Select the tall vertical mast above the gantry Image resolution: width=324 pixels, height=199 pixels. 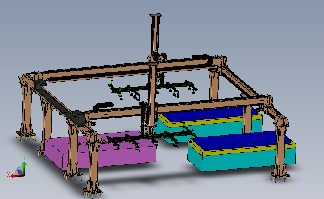(155, 35)
